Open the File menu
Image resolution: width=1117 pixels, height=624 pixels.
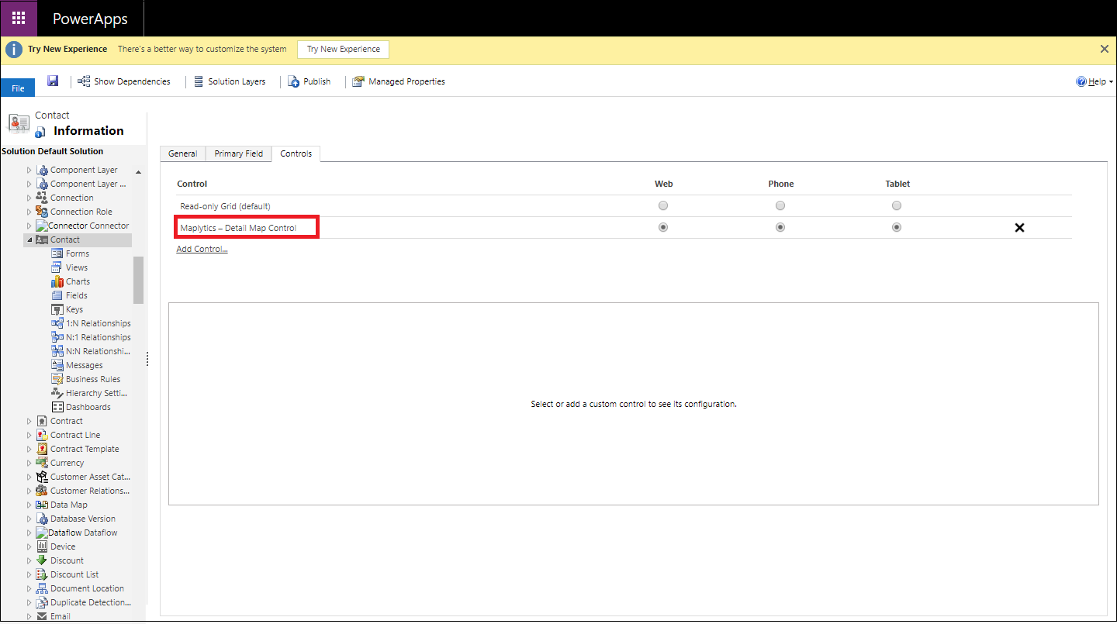[18, 88]
